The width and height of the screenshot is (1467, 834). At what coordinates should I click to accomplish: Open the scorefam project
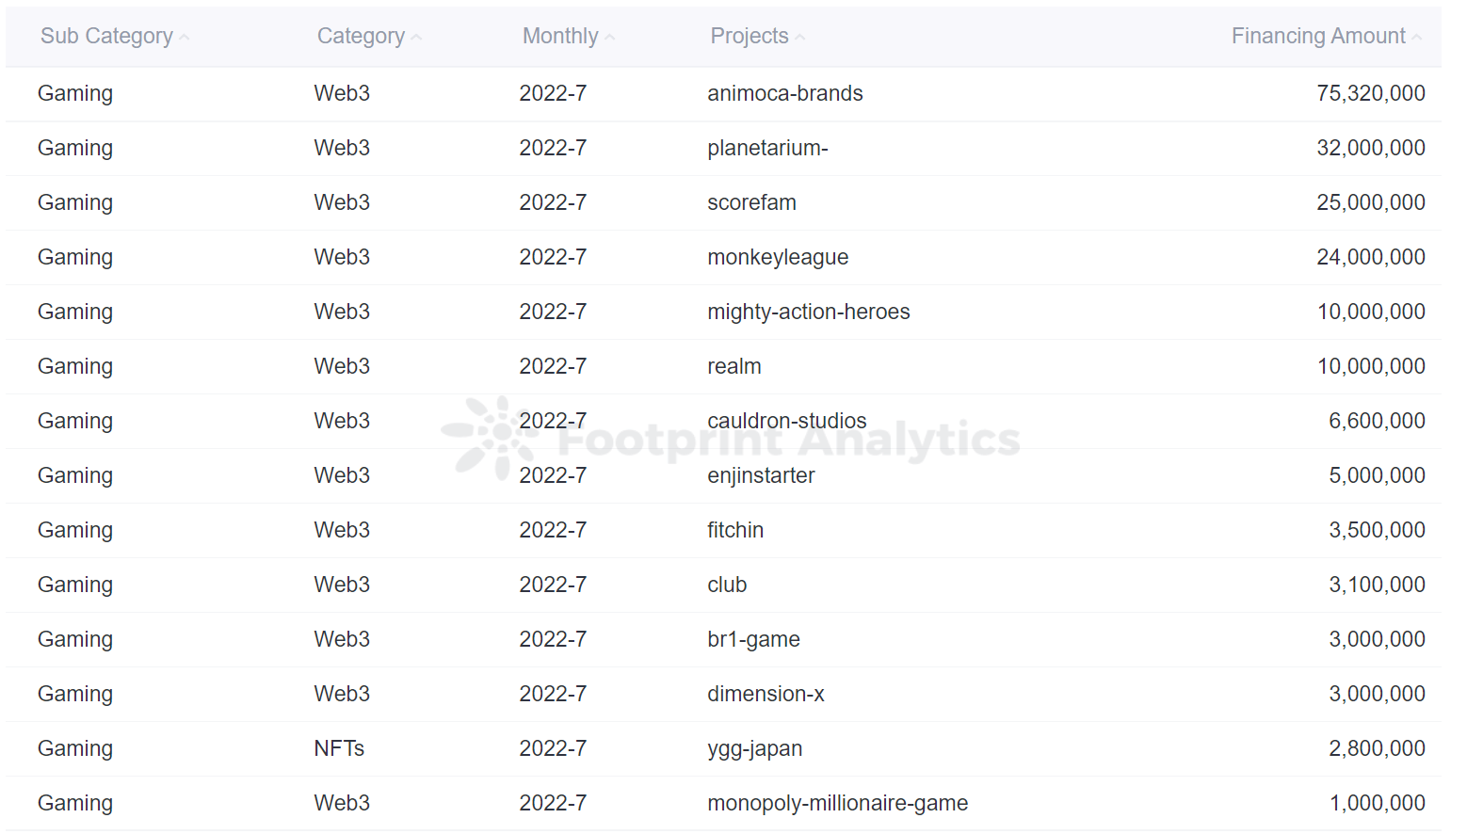tap(751, 201)
